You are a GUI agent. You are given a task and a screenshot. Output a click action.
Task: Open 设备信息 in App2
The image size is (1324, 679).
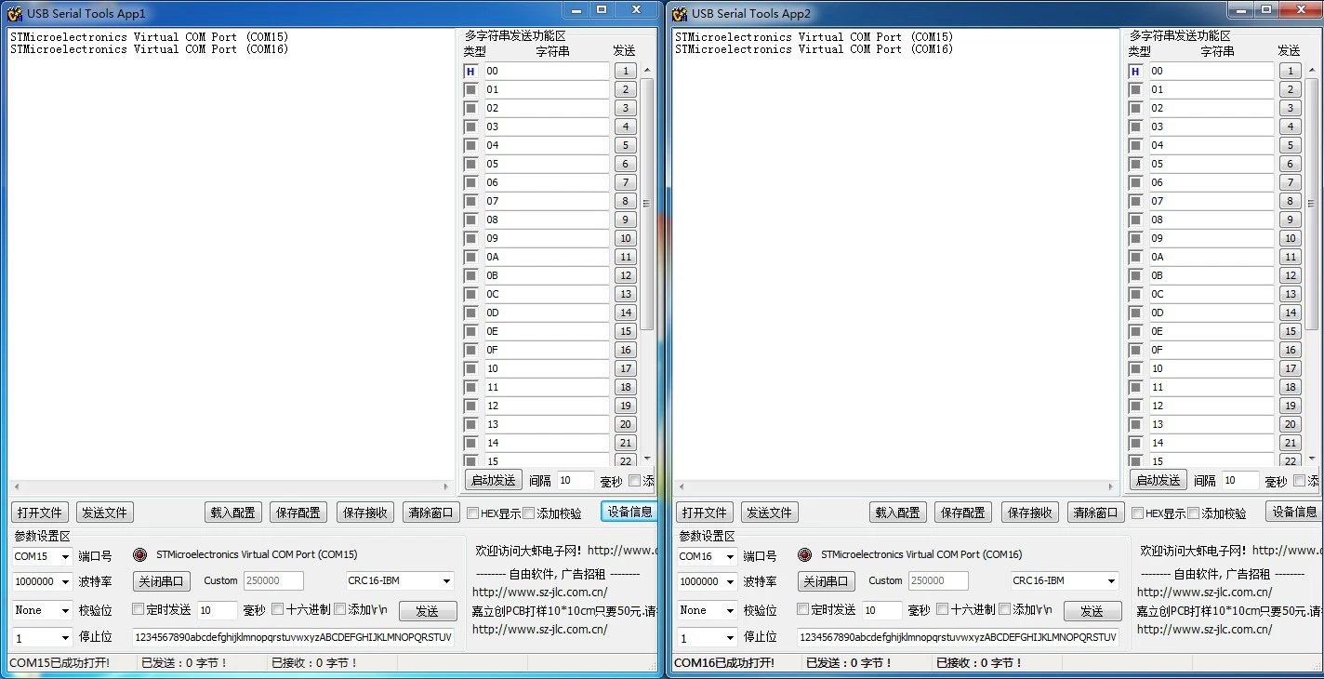(x=1294, y=512)
